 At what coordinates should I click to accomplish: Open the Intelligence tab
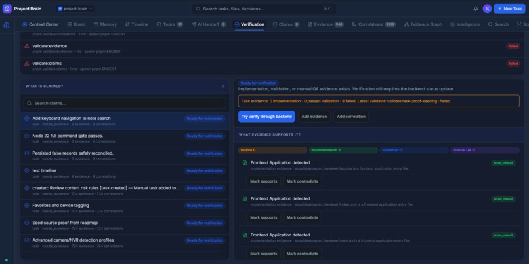point(465,24)
